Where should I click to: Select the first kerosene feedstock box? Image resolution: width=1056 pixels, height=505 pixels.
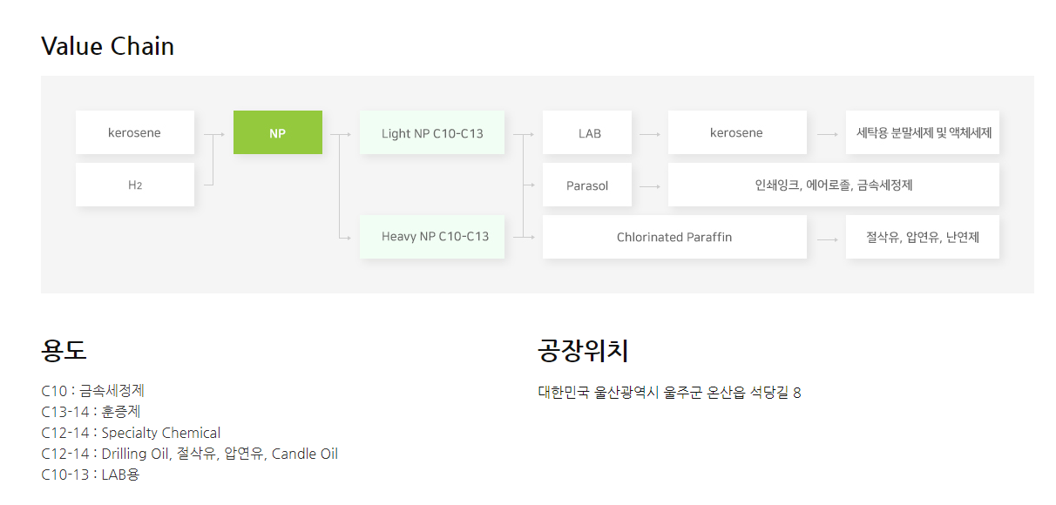click(135, 132)
